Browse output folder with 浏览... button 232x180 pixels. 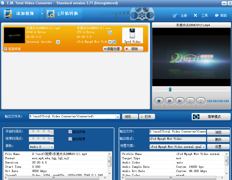point(130,117)
